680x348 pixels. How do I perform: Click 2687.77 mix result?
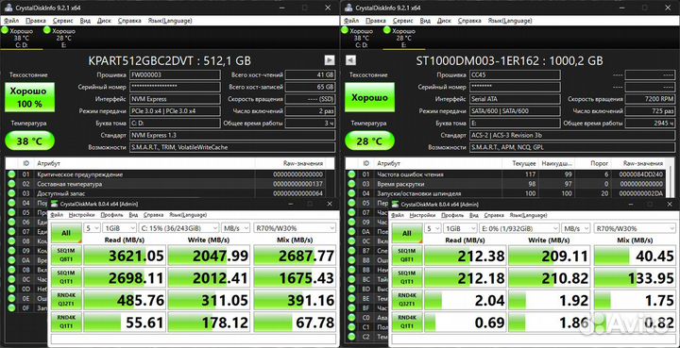click(x=295, y=256)
